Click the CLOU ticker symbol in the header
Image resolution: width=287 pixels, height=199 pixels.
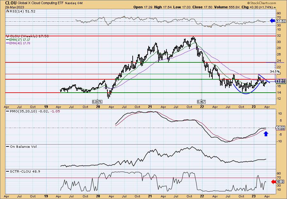[x=11, y=3]
